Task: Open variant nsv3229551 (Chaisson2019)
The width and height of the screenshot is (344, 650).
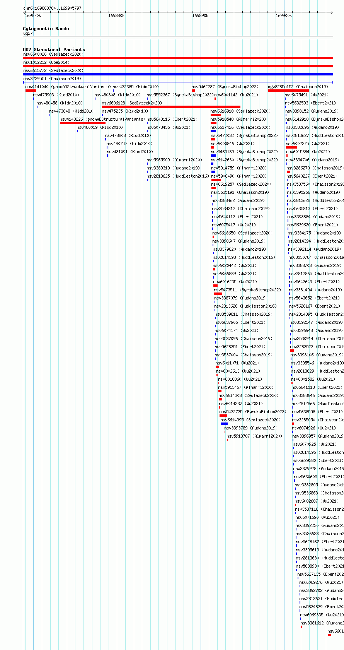Action: (52, 79)
